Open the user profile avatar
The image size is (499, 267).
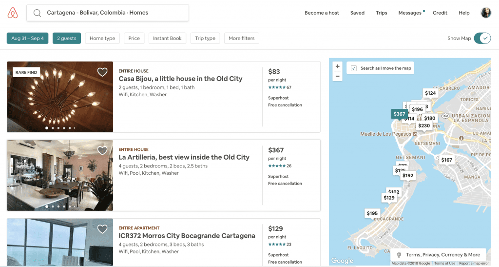pyautogui.click(x=485, y=13)
